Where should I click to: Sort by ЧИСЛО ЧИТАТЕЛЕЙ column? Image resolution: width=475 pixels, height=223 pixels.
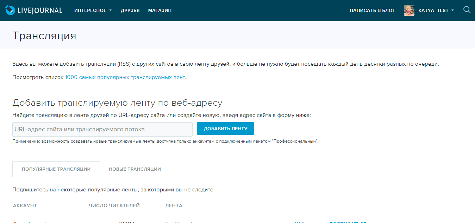point(114,205)
